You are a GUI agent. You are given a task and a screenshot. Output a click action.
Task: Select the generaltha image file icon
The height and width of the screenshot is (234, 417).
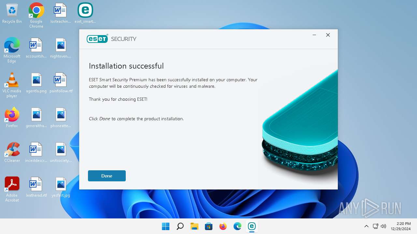[x=36, y=118]
